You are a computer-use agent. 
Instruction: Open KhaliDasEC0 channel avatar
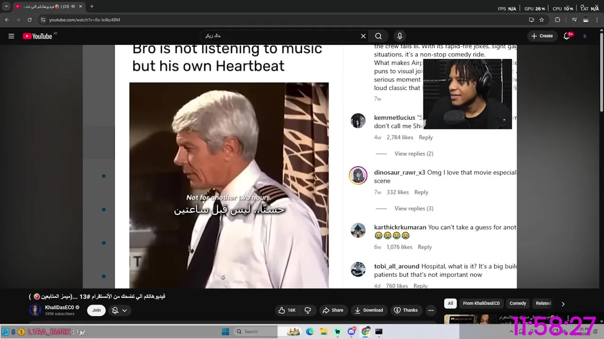[35, 310]
